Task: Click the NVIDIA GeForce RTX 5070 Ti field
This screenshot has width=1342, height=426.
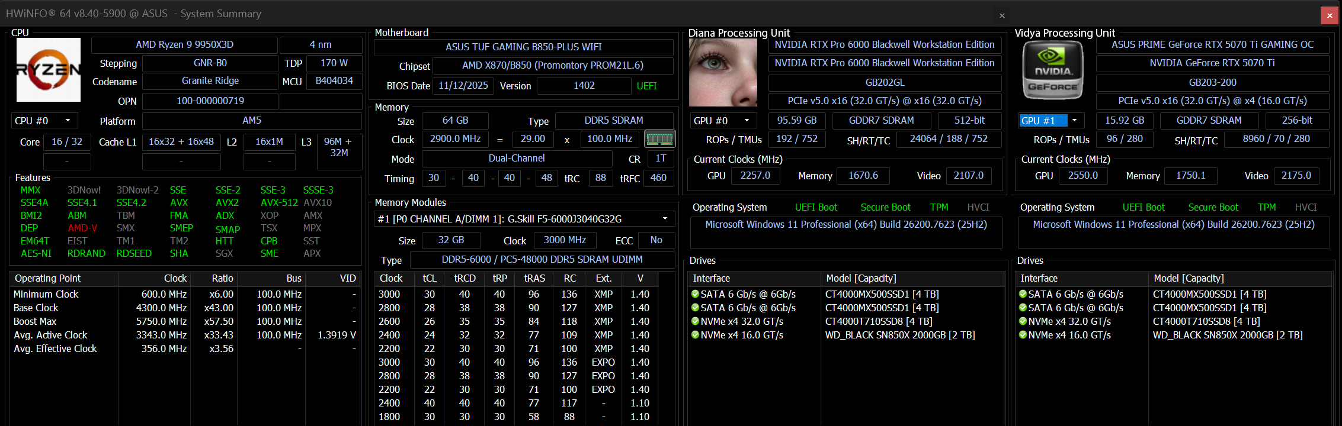Action: [1212, 63]
